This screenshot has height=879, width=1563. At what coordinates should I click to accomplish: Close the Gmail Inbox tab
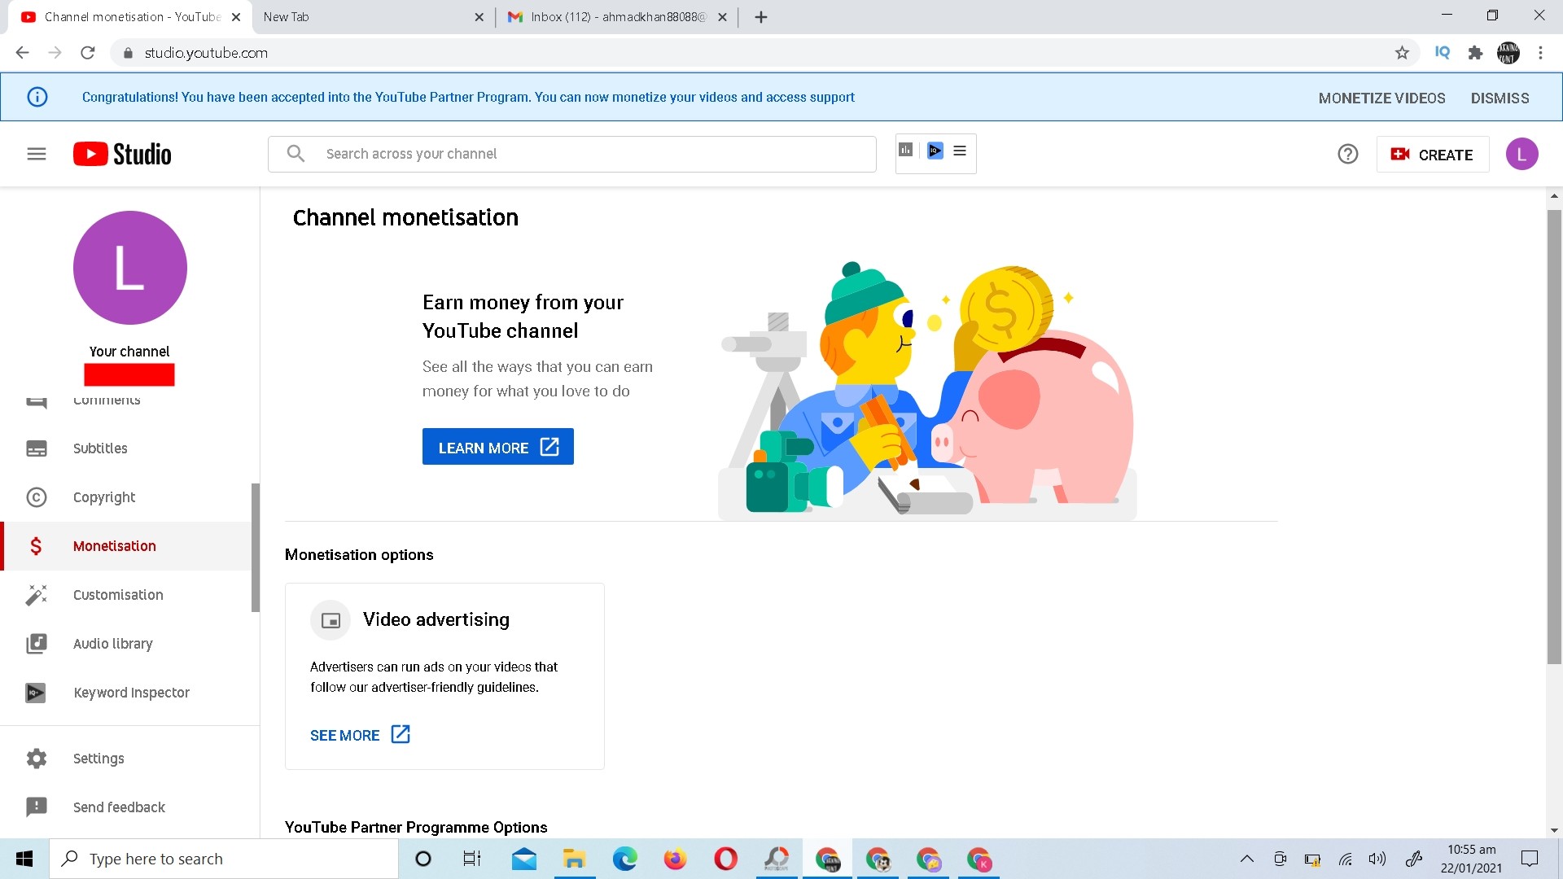pos(722,17)
